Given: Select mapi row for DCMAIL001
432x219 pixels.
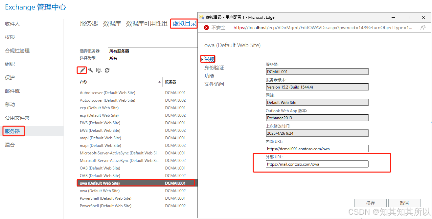Looking at the screenshot, I should coord(137,138).
